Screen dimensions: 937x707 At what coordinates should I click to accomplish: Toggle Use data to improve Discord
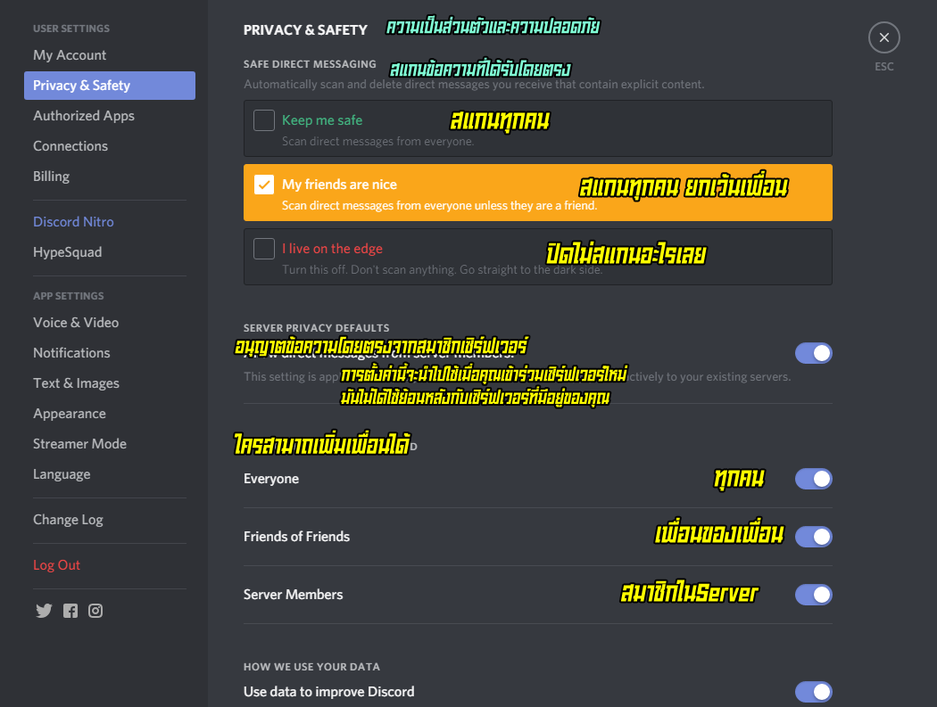click(813, 692)
